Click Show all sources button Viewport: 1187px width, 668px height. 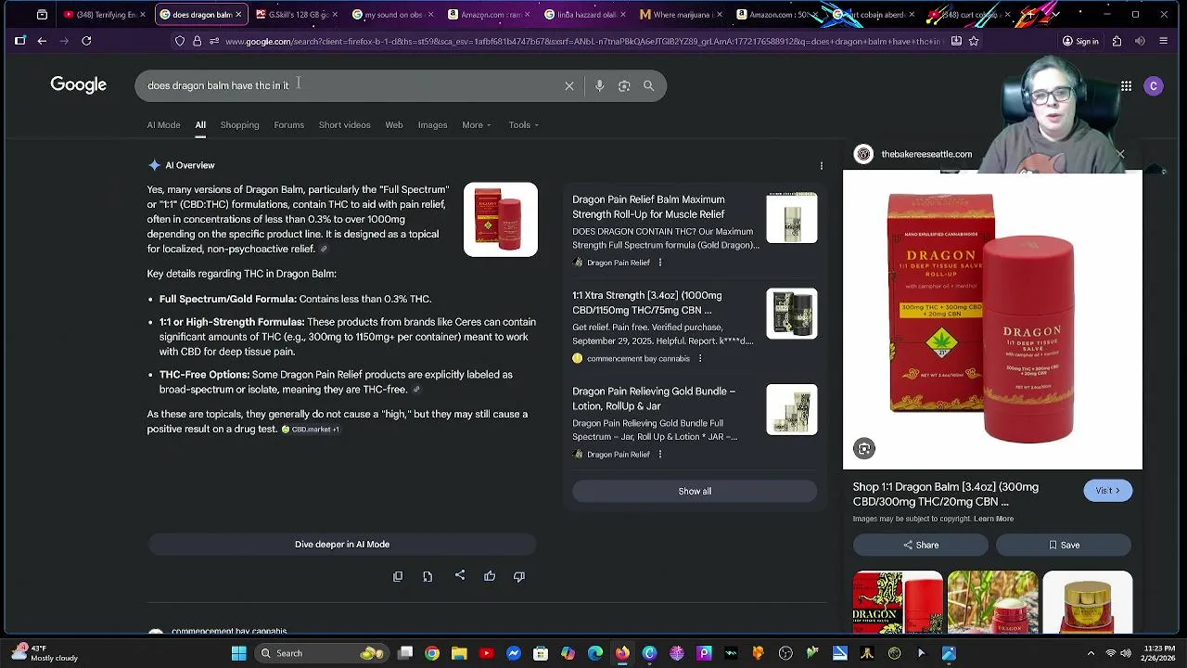[695, 492]
